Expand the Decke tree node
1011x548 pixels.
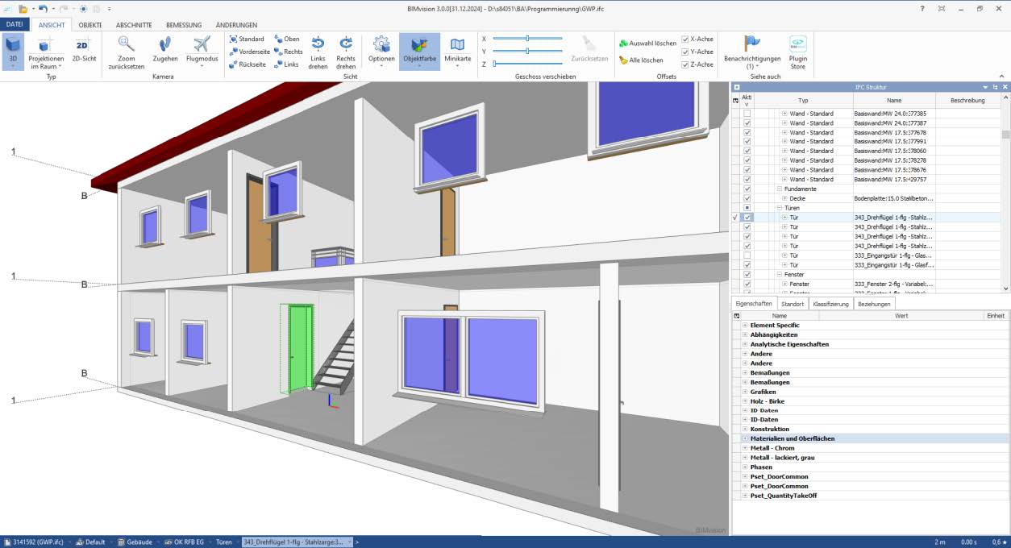(x=784, y=198)
